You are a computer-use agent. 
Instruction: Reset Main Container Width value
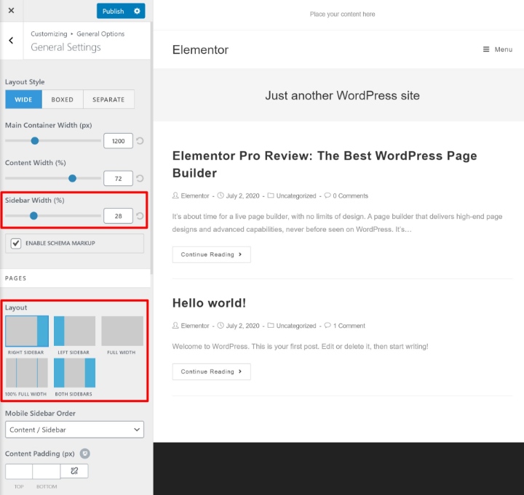[x=140, y=141]
